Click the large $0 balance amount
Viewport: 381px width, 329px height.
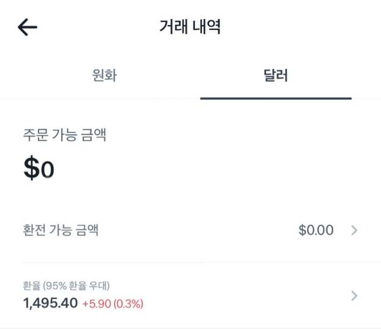pyautogui.click(x=39, y=169)
